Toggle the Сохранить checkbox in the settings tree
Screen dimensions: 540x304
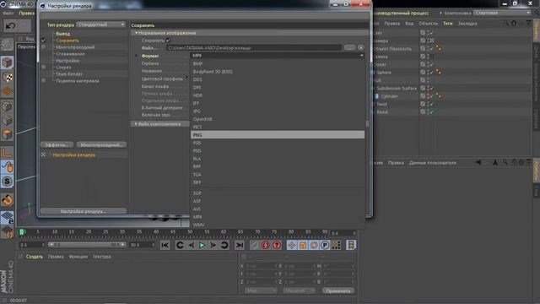[43, 40]
